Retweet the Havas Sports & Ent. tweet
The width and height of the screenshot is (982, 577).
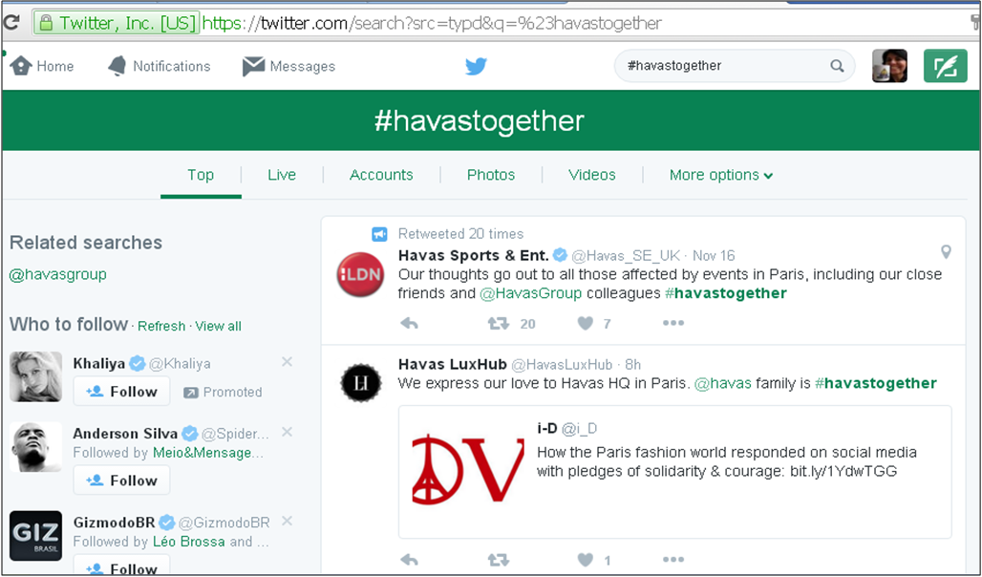click(499, 323)
